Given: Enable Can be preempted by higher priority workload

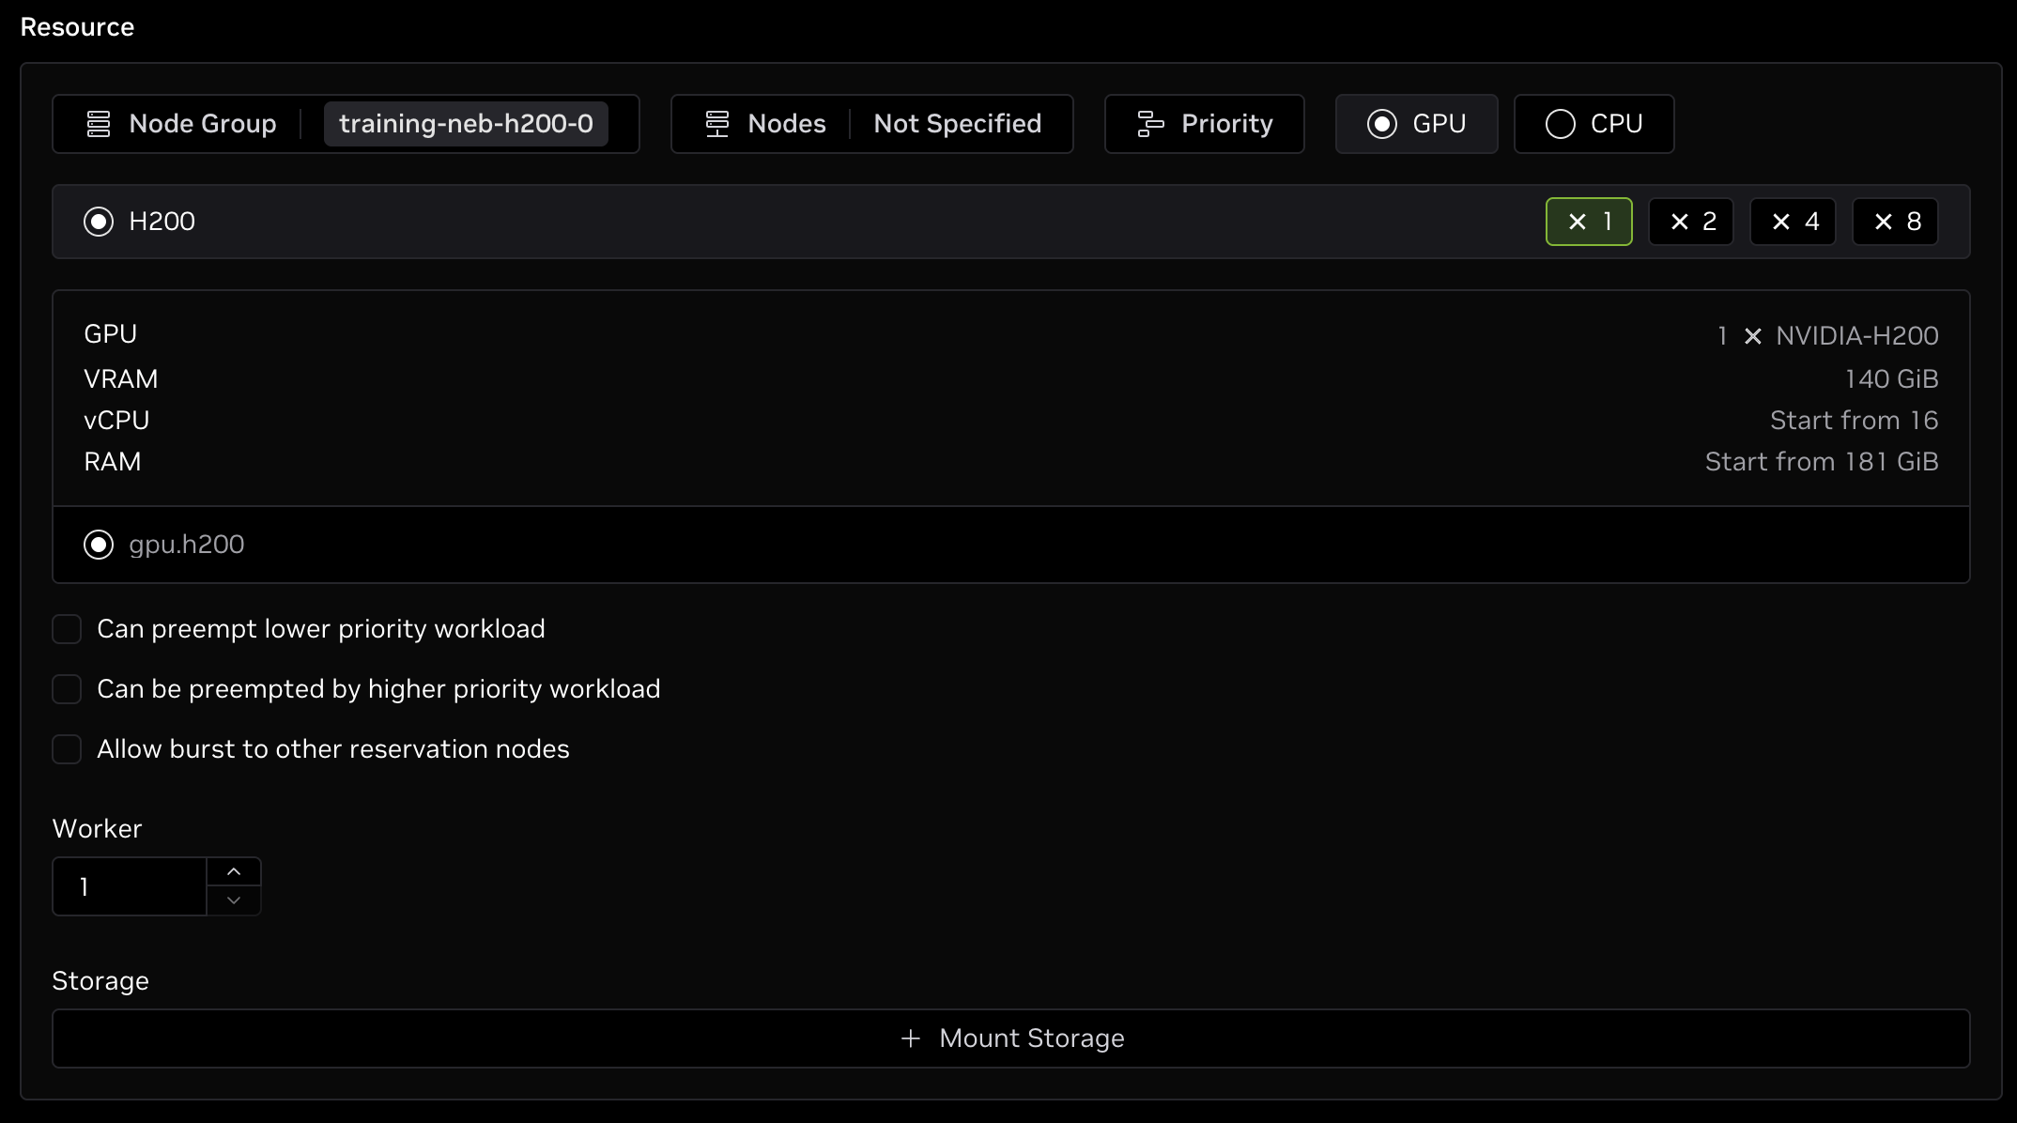Looking at the screenshot, I should 67,688.
